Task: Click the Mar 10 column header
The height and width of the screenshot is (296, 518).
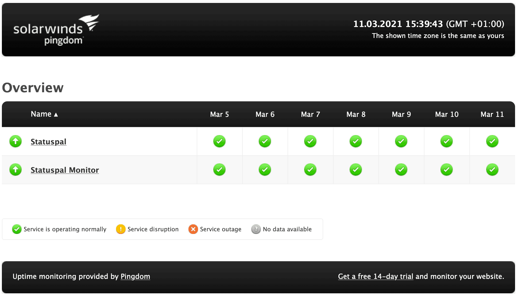Action: [x=447, y=114]
